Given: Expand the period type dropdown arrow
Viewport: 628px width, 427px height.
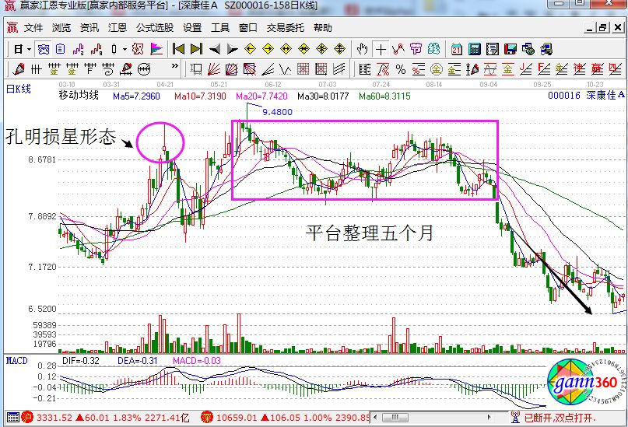Looking at the screenshot, I should point(30,49).
